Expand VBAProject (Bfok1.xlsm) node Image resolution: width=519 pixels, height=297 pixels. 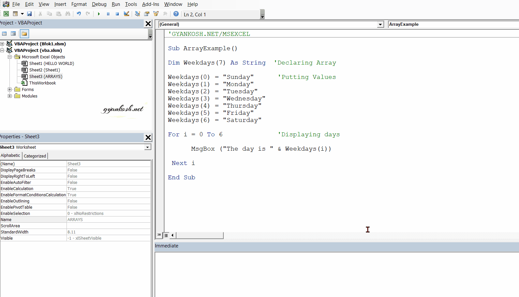(x=2, y=44)
